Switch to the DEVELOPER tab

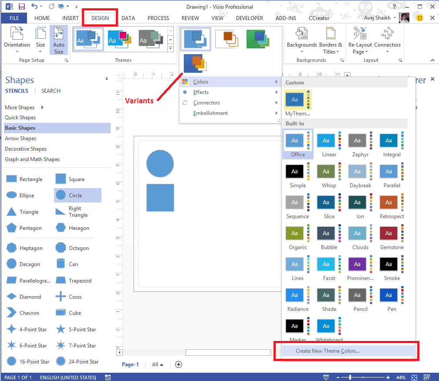(x=250, y=18)
